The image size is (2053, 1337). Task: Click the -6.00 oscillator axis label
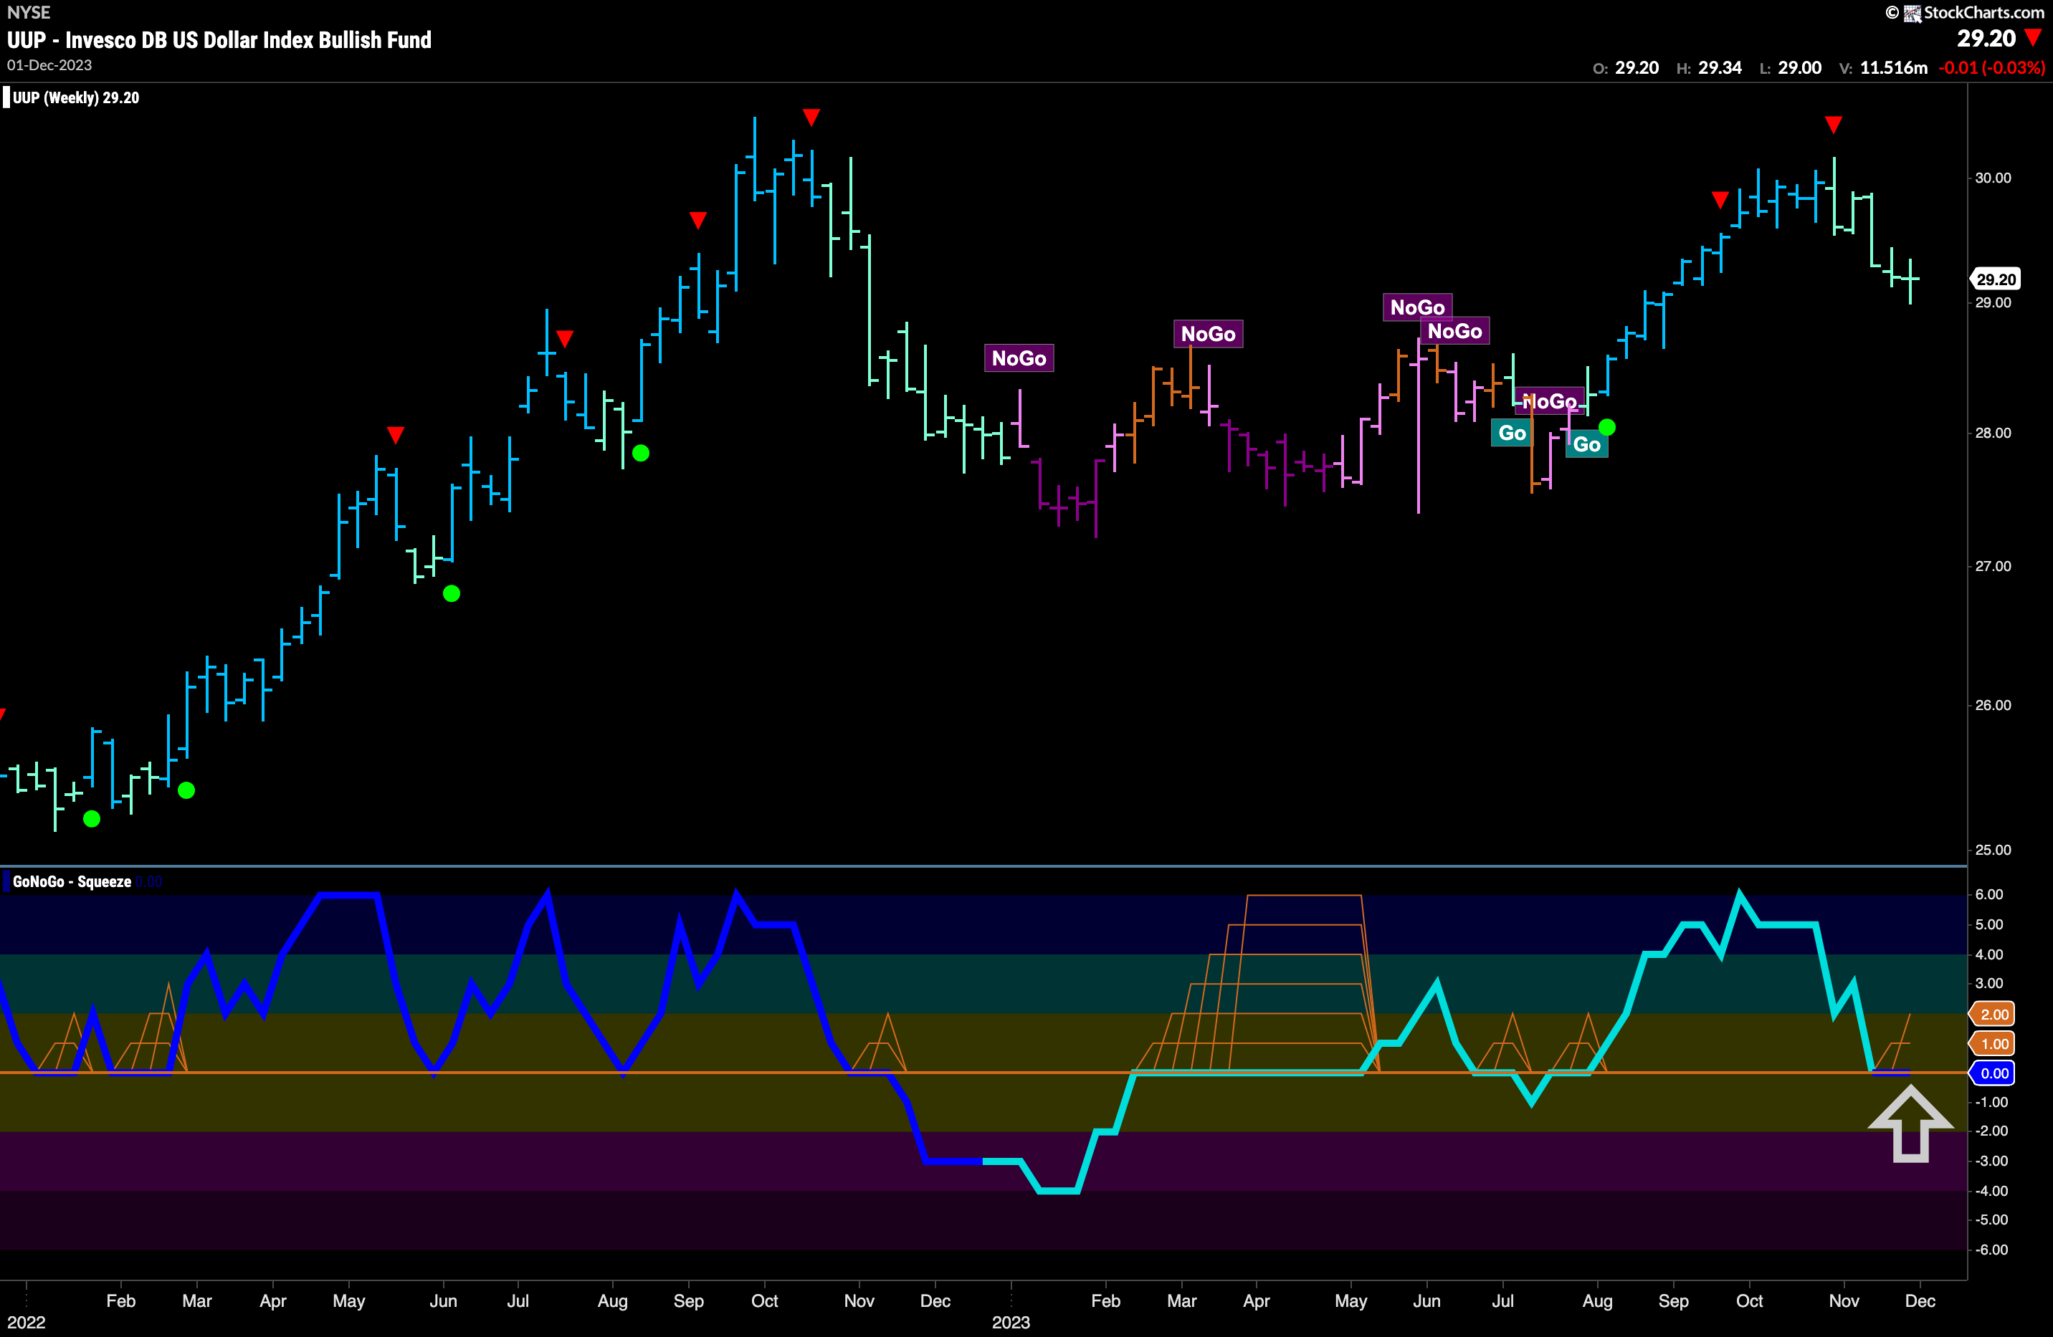(1991, 1250)
